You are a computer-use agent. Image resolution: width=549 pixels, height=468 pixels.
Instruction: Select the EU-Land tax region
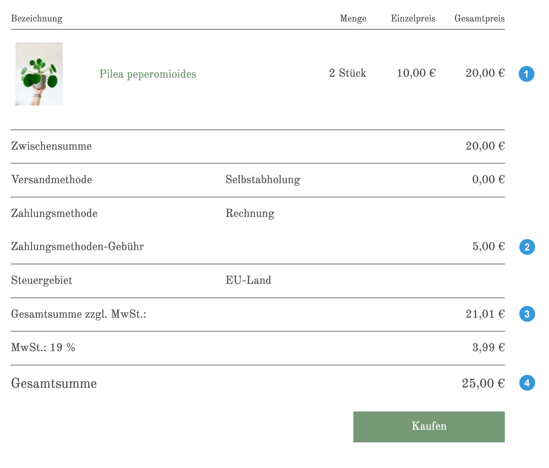(x=248, y=280)
